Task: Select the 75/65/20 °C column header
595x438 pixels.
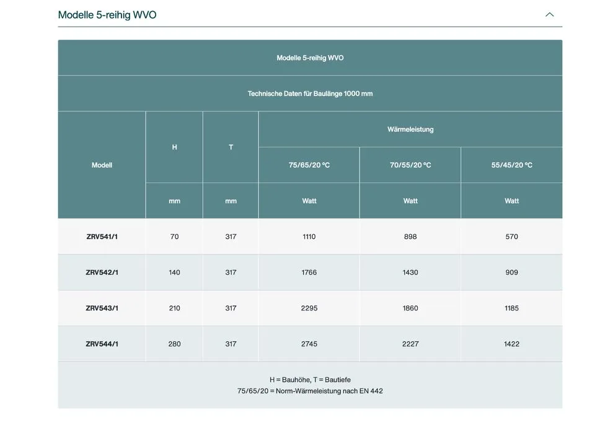Action: 309,165
